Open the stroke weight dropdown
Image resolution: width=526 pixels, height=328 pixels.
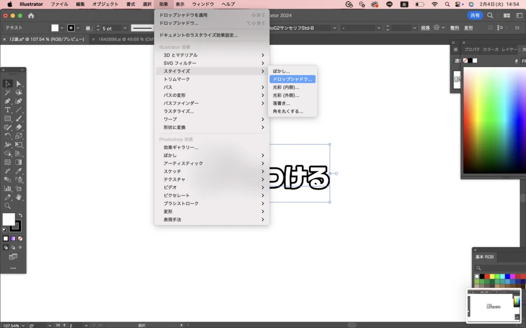pos(123,28)
